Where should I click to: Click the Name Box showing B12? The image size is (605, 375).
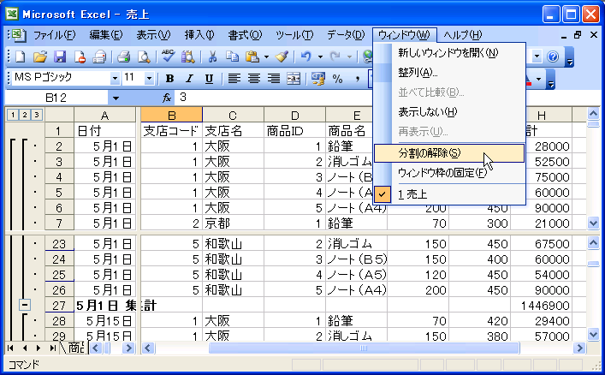(56, 98)
